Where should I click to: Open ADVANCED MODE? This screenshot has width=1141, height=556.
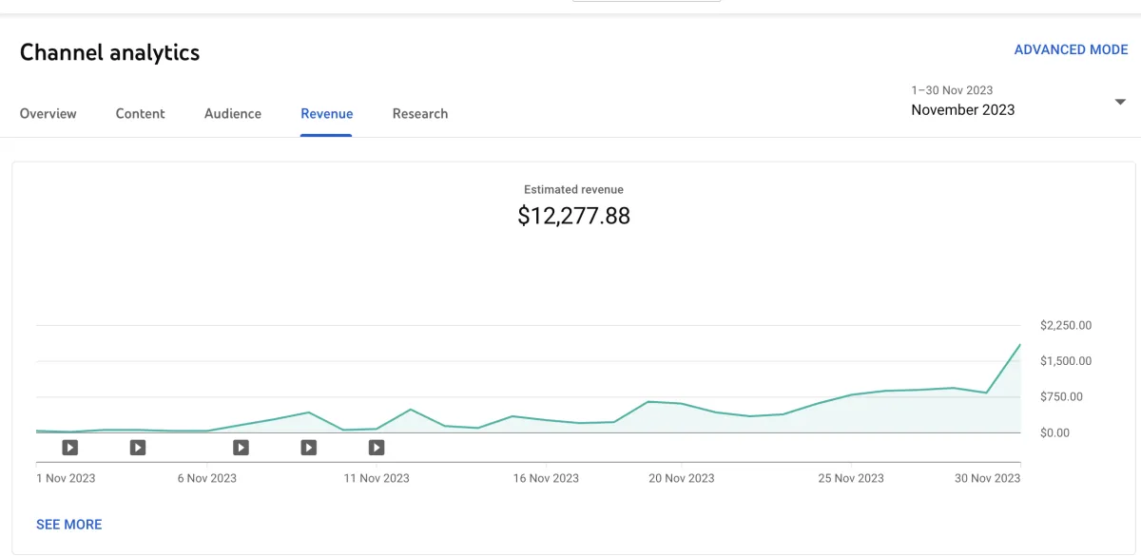pos(1071,49)
